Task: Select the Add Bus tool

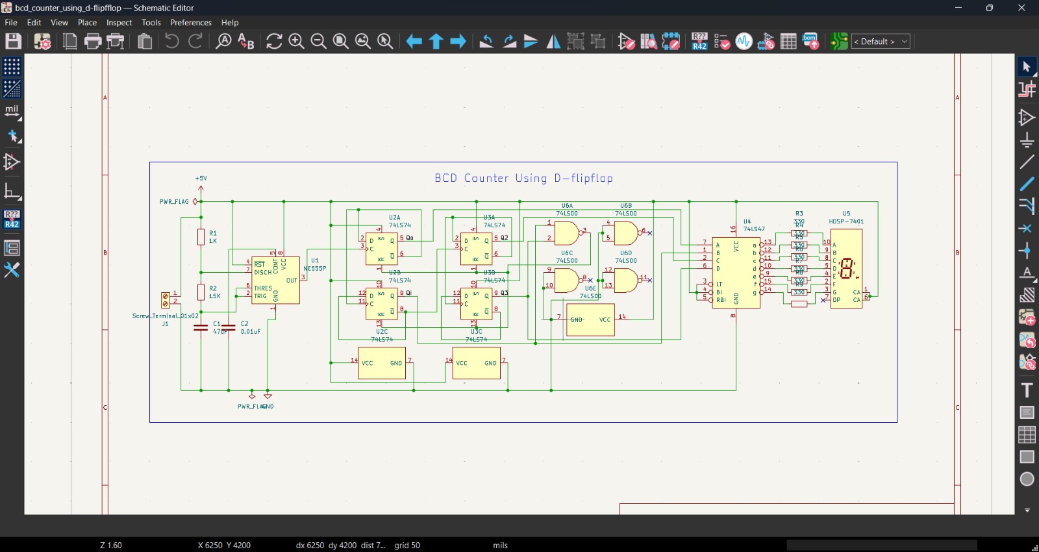Action: point(1027,184)
